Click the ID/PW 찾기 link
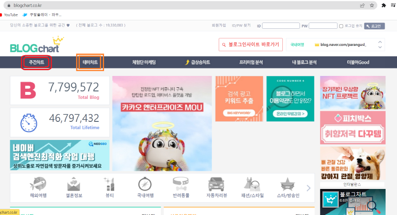 click(241, 25)
